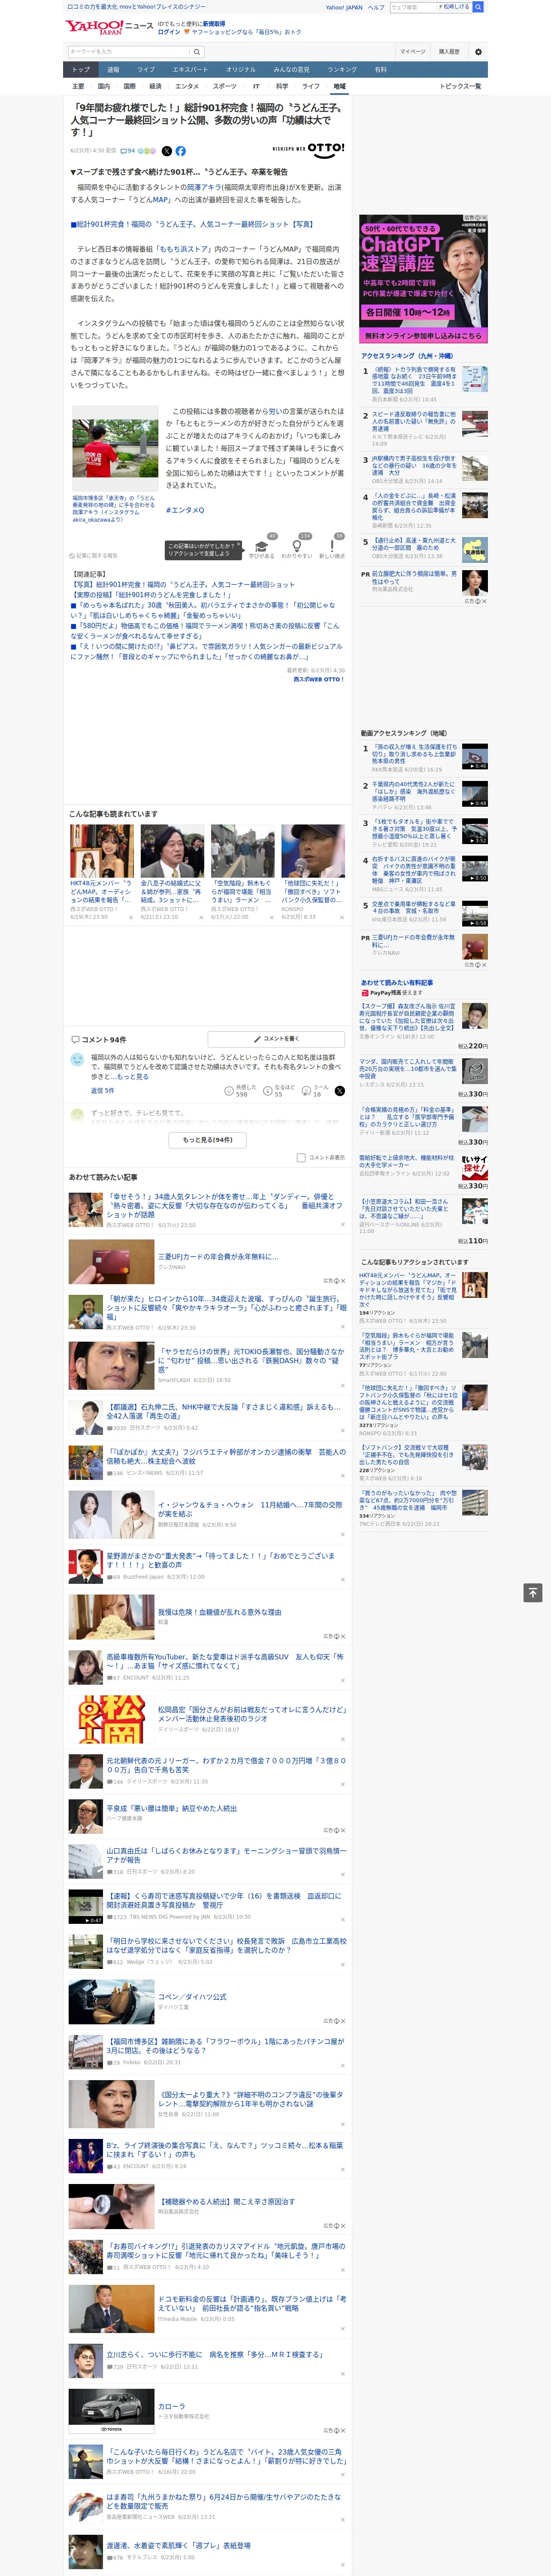This screenshot has height=2576, width=551.
Task: Click the Yahoo! JAPAN logo
Action: coord(94,28)
